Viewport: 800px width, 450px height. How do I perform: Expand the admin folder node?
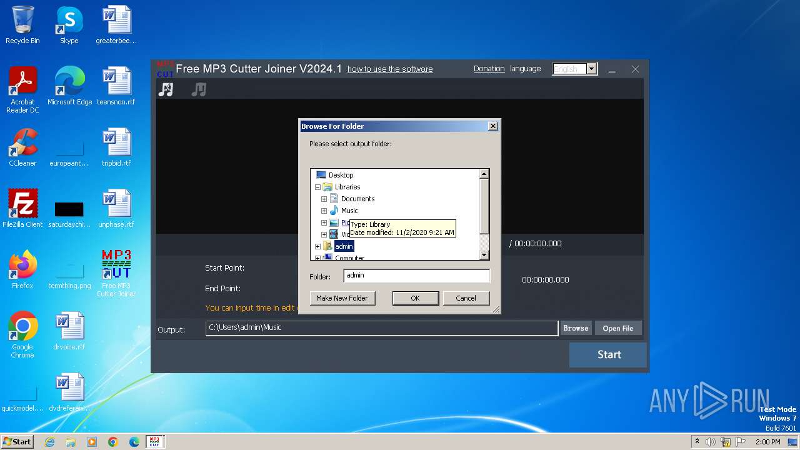[x=317, y=246]
